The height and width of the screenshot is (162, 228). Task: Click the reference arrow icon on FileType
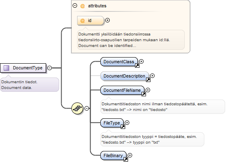pyautogui.click(x=123, y=126)
